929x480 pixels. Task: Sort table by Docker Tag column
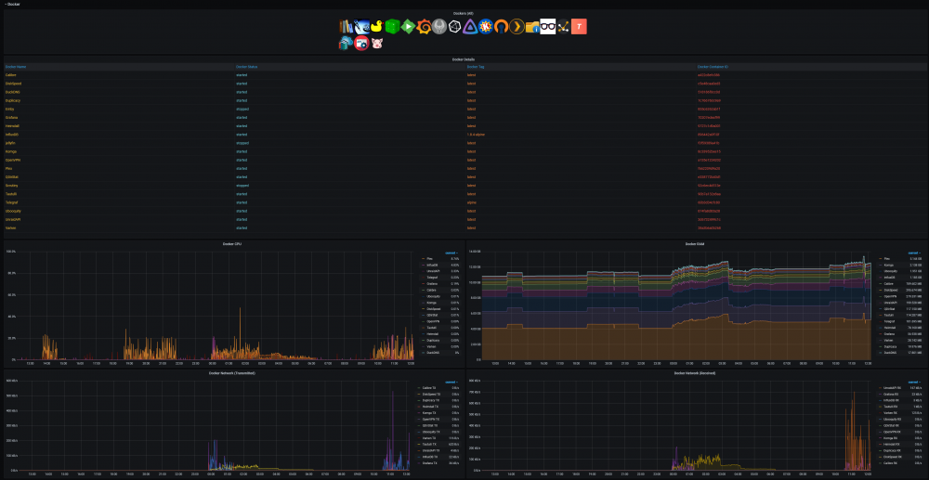[475, 67]
